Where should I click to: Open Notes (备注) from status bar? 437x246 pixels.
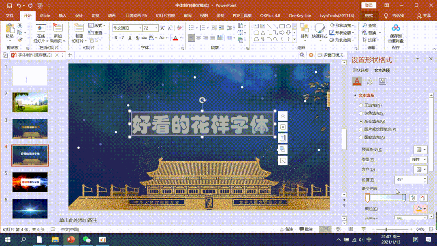(x=286, y=229)
